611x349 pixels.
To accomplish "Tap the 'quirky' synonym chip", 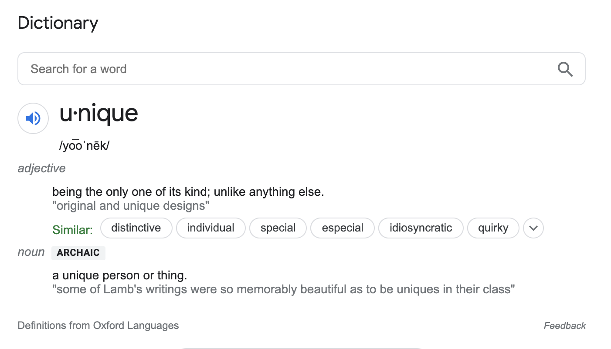I will click(493, 228).
